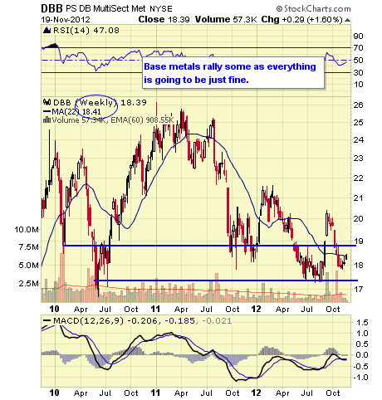This screenshot has width=382, height=400.
Task: Click the RSI 70 overbought level label
Action: [x=359, y=48]
